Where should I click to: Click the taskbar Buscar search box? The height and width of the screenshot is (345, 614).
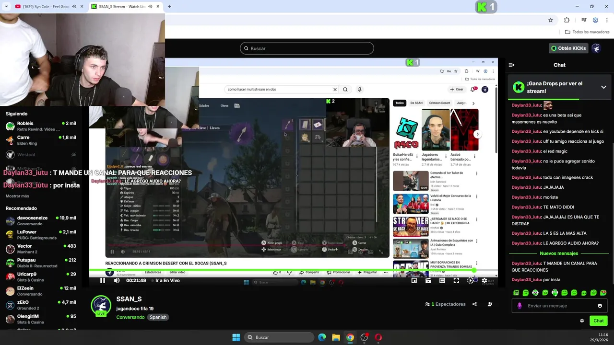click(279, 337)
